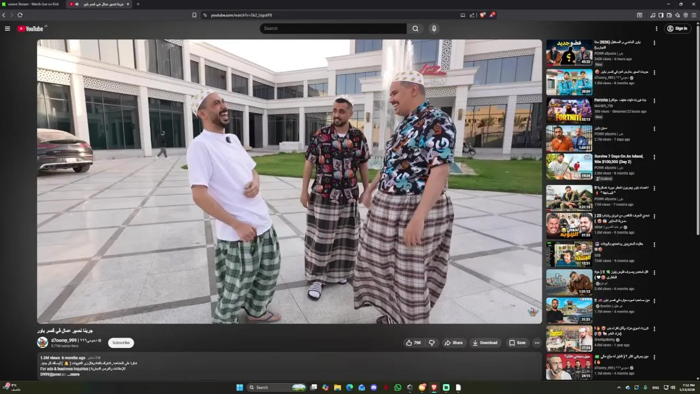700x394 pixels.
Task: Launch Microsoft Edge from the taskbar
Action: (x=349, y=387)
